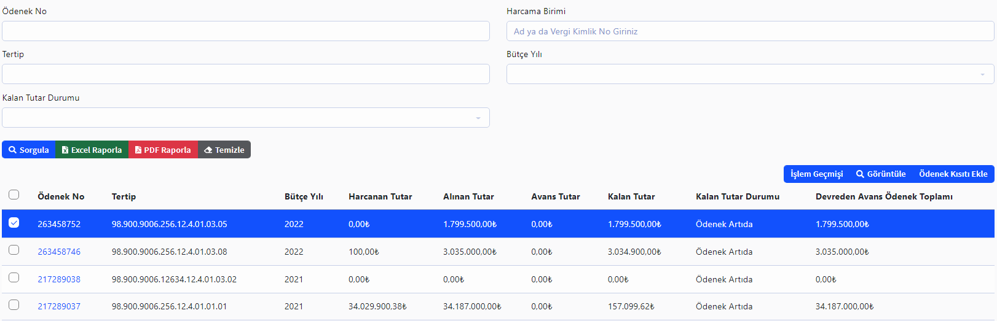
Task: Expand the Bütçe Yılı dropdown
Action: 750,74
